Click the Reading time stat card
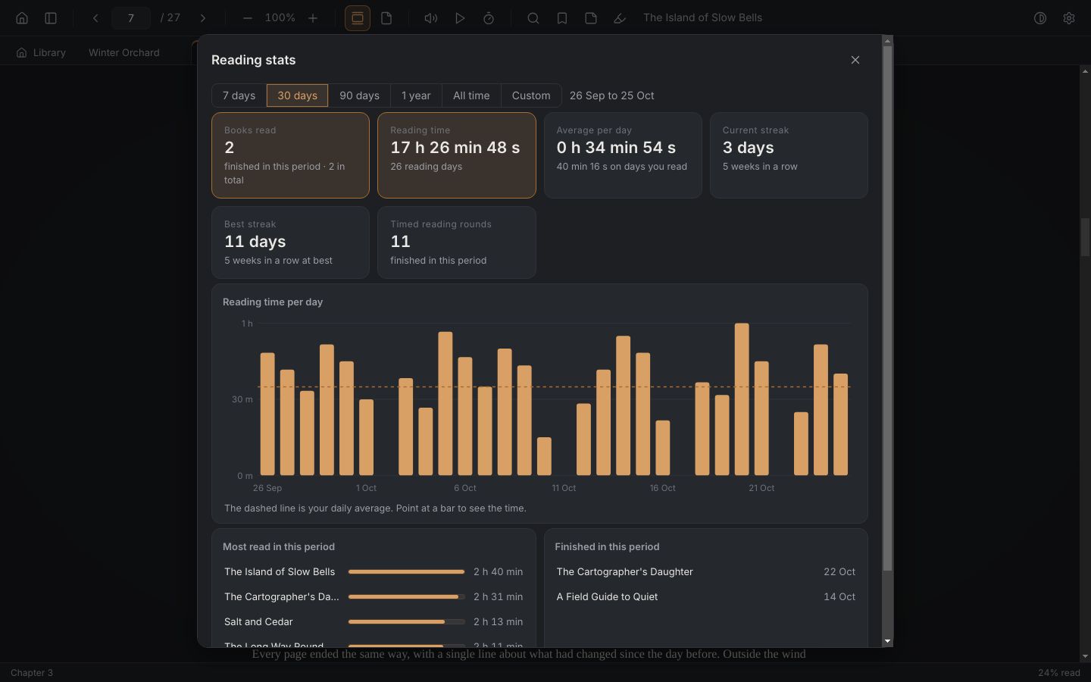 coord(457,155)
